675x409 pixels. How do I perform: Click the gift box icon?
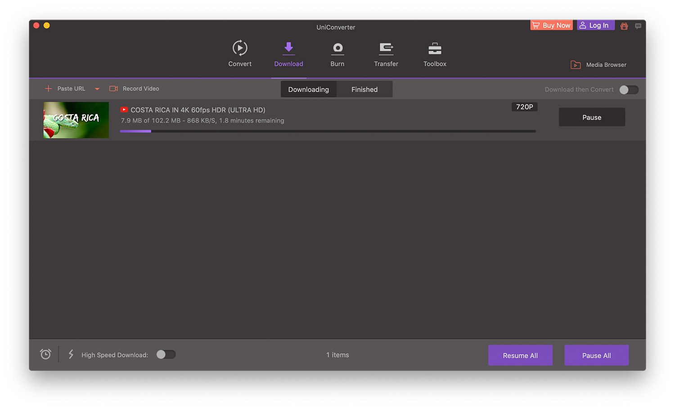[x=624, y=26]
